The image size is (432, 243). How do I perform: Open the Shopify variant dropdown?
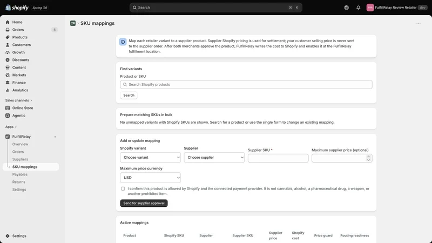point(151,157)
